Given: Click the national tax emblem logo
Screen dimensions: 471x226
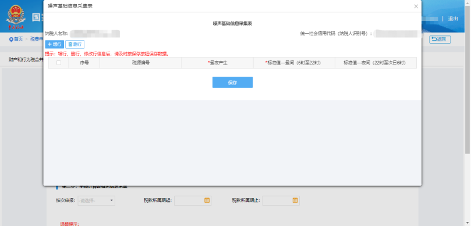Looking at the screenshot, I should pyautogui.click(x=16, y=17).
